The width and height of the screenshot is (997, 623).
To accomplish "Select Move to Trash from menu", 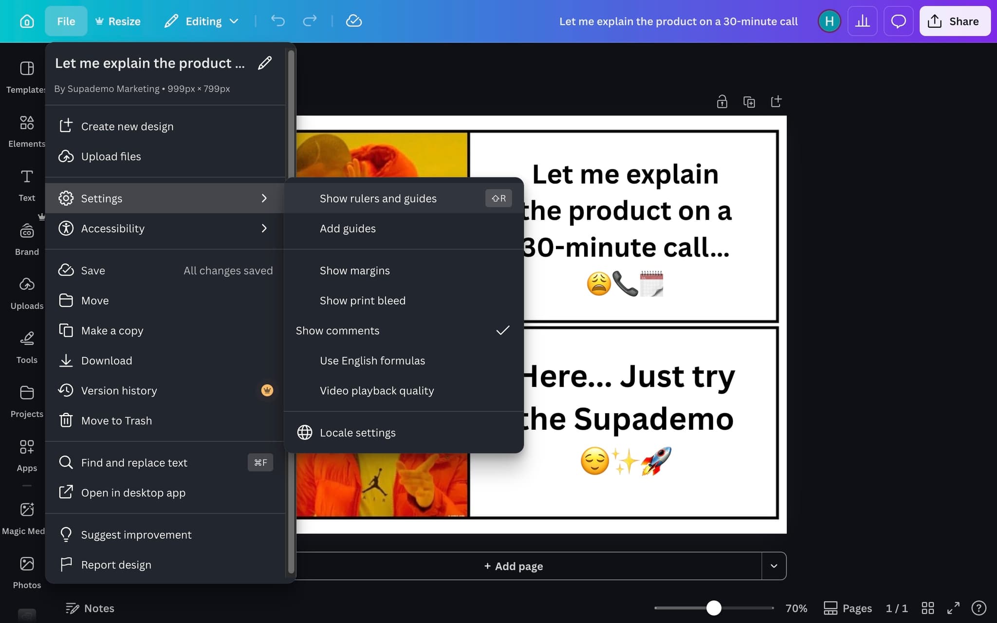I will pyautogui.click(x=116, y=420).
